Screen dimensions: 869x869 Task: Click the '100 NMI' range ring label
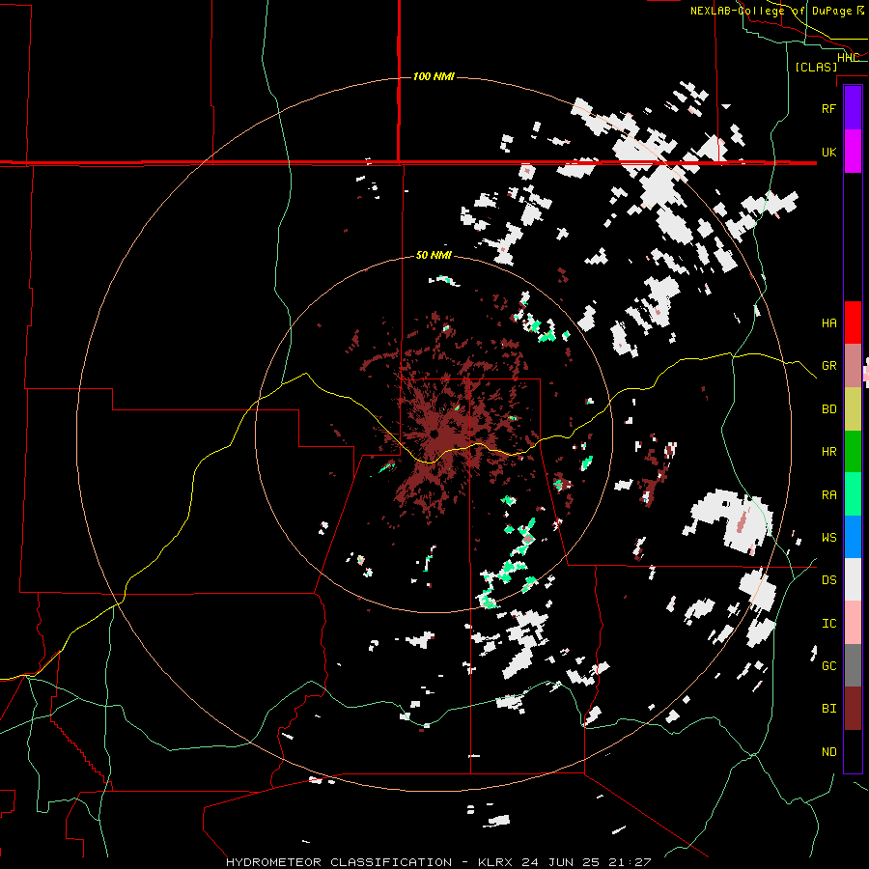click(x=434, y=76)
